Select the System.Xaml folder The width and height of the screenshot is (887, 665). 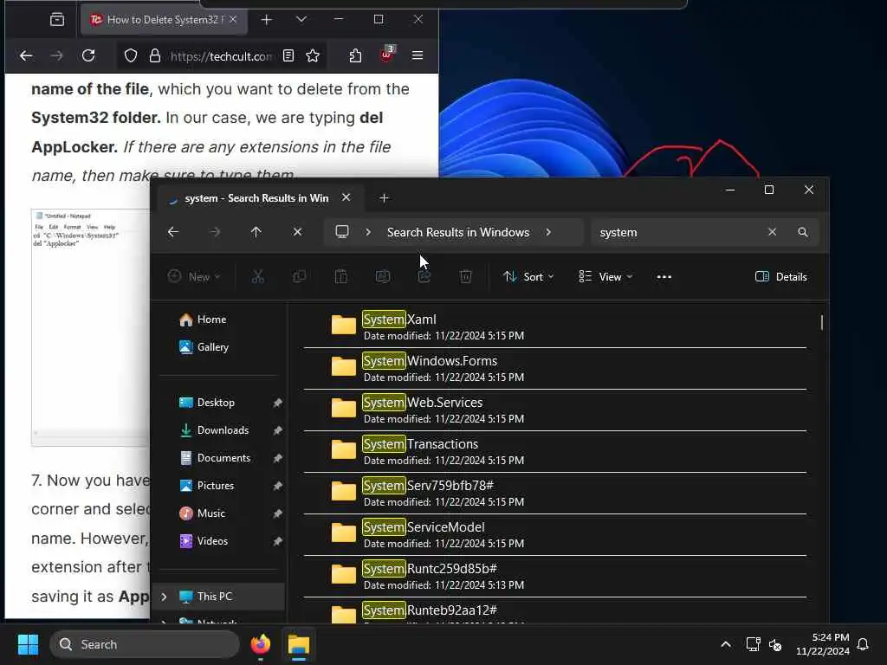point(554,326)
